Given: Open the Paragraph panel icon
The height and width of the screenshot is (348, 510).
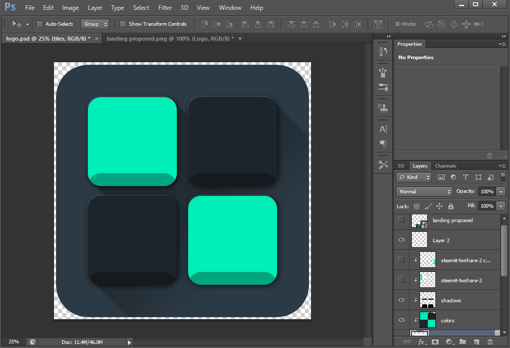Looking at the screenshot, I should point(383,144).
